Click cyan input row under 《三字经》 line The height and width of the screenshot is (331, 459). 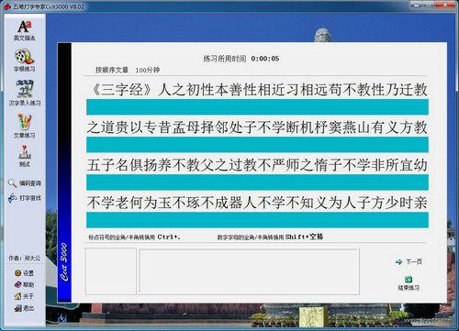pos(257,107)
